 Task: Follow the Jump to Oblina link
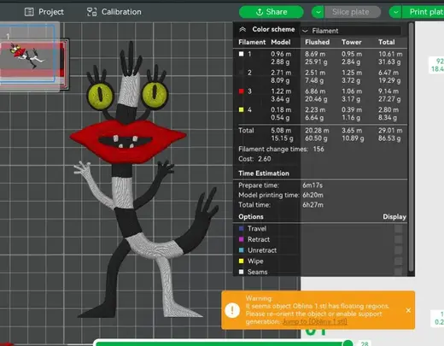coord(315,321)
